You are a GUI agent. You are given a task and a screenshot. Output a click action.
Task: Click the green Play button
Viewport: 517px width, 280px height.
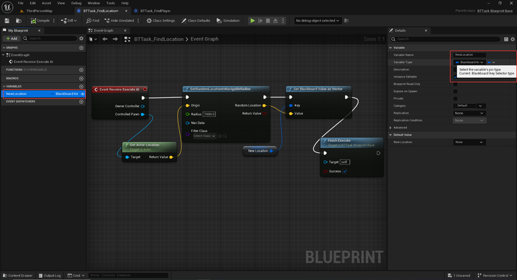click(x=252, y=21)
